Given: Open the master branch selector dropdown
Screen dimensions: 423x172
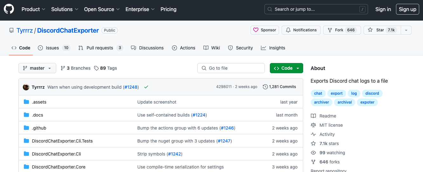Looking at the screenshot, I should tap(37, 68).
